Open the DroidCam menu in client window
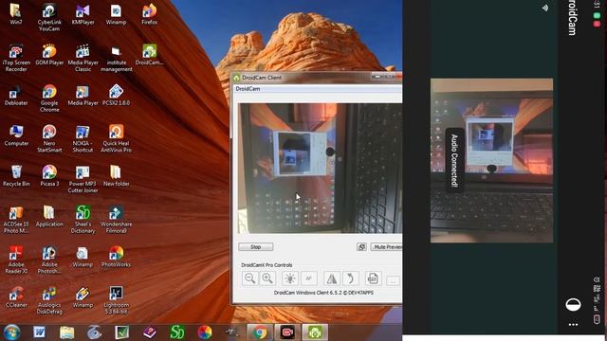The width and height of the screenshot is (607, 341). pos(248,89)
